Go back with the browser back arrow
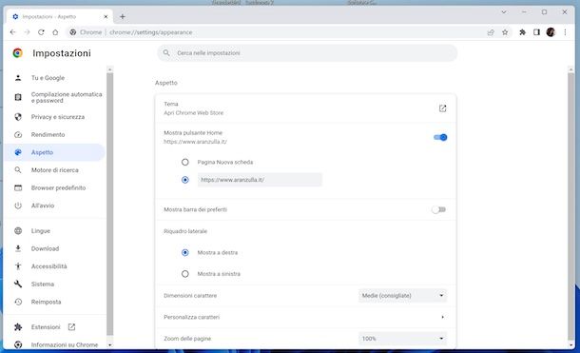The image size is (580, 353). (x=13, y=32)
